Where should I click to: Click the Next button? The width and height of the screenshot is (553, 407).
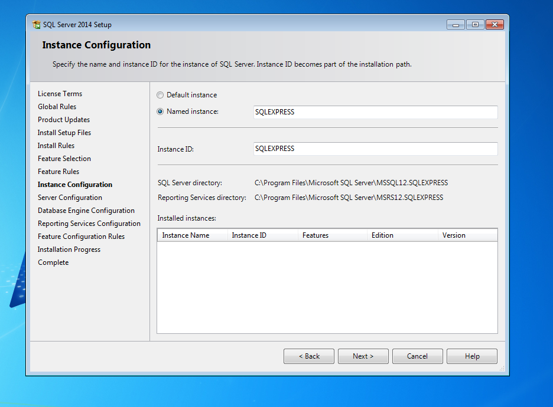click(x=363, y=356)
